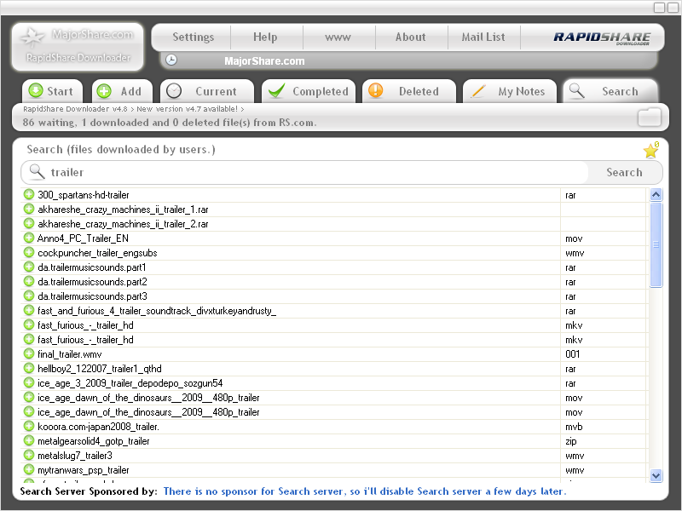The width and height of the screenshot is (682, 511).
Task: Select the hellboy2_122007_trailer1_qthd row text
Action: pos(100,369)
